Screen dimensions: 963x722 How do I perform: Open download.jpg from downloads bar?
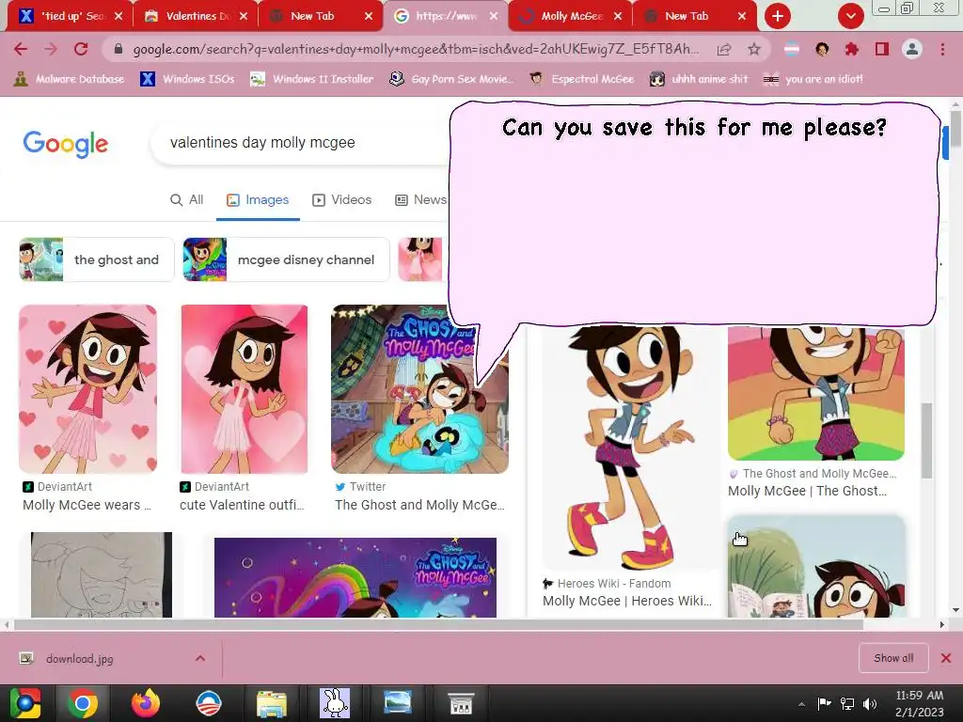click(79, 659)
